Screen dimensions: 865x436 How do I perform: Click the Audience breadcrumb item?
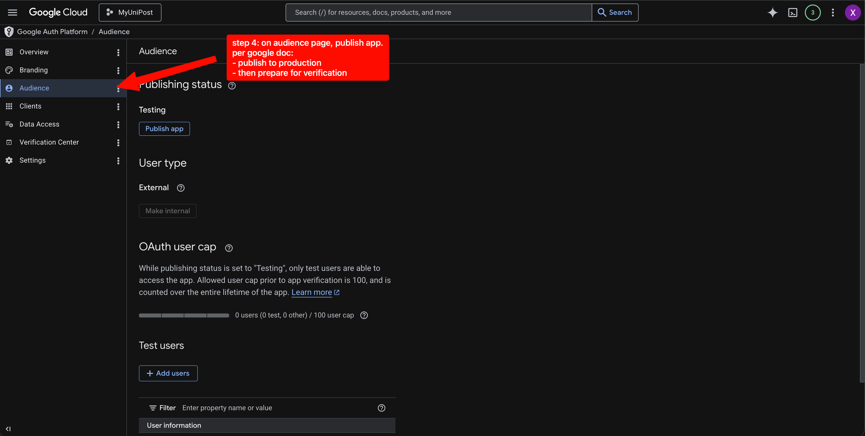coord(114,32)
